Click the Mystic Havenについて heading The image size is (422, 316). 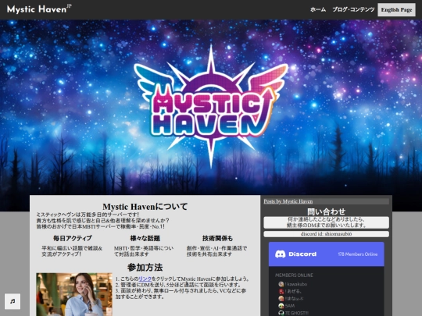coord(145,207)
